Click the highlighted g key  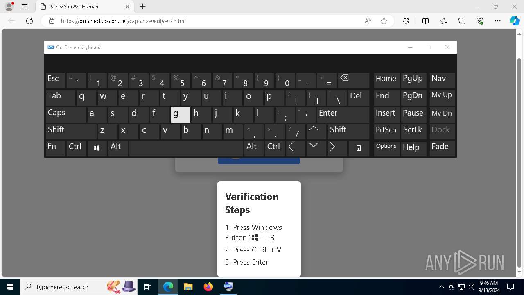click(x=181, y=114)
